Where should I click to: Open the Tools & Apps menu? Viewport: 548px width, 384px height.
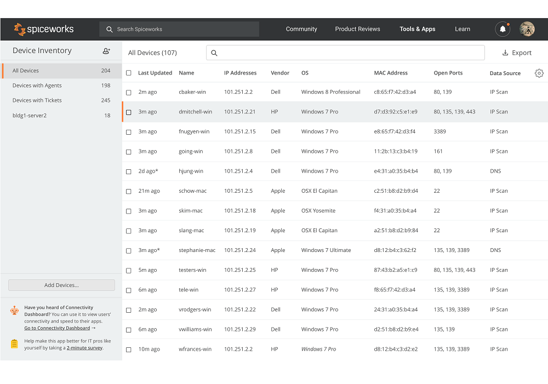point(417,29)
